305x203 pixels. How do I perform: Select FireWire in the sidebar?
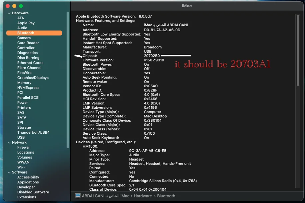click(x=24, y=73)
